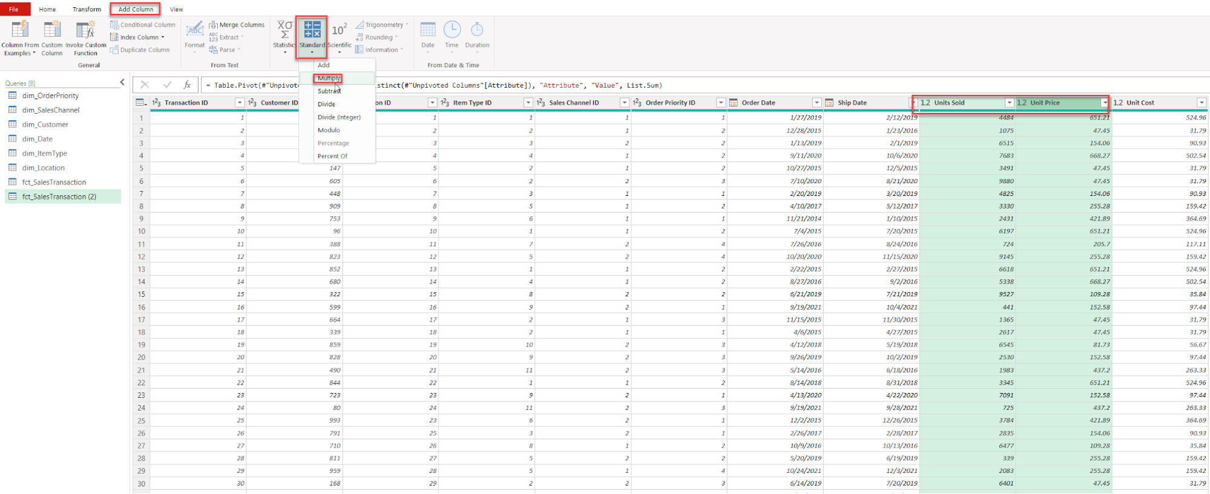Select dim_ItemType query
1210x494 pixels.
[63, 154]
